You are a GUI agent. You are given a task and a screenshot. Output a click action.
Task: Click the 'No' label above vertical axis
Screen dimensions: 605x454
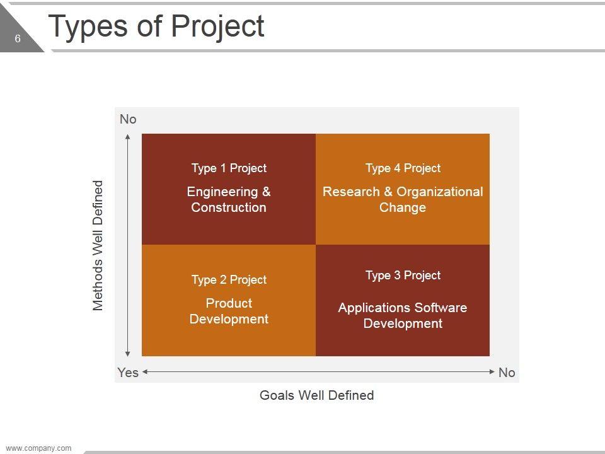128,119
